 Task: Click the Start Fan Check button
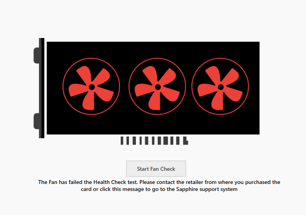tap(156, 168)
